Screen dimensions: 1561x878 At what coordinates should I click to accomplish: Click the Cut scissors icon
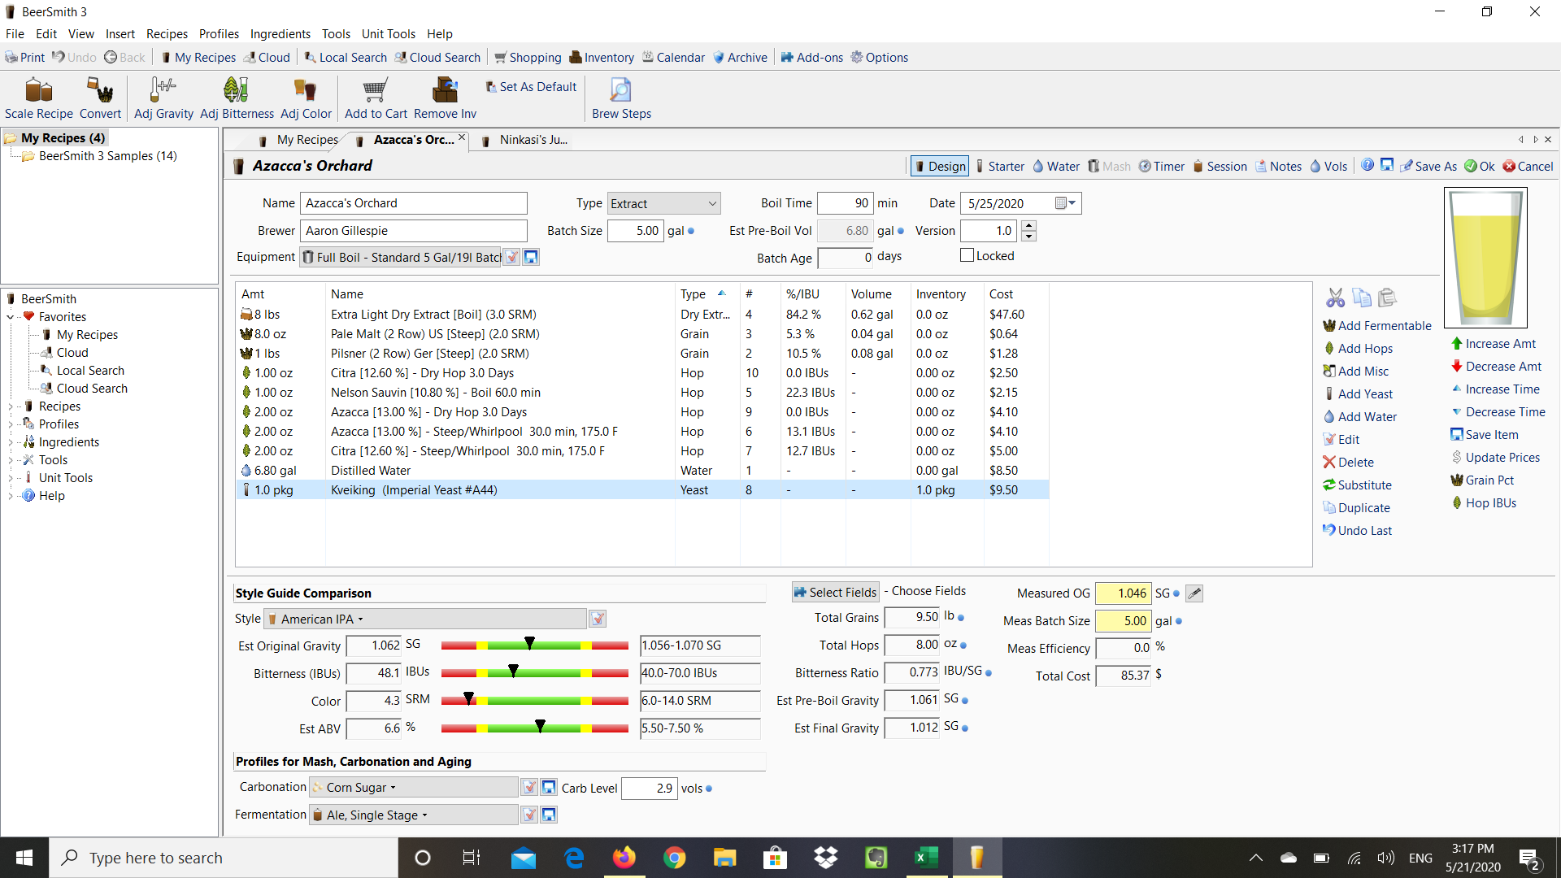pyautogui.click(x=1335, y=298)
